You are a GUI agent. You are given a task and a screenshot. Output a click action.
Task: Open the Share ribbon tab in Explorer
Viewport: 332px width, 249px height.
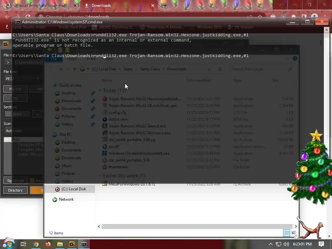[x=91, y=59]
